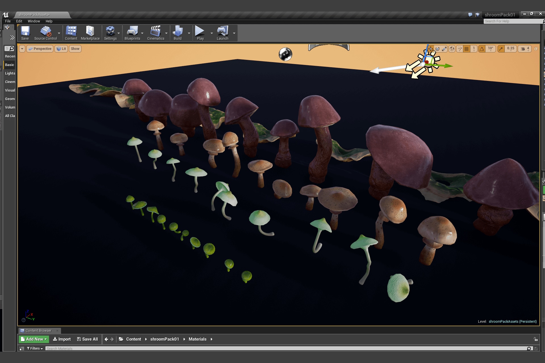Select the scale transform tool in viewport
The width and height of the screenshot is (545, 363).
coord(444,49)
